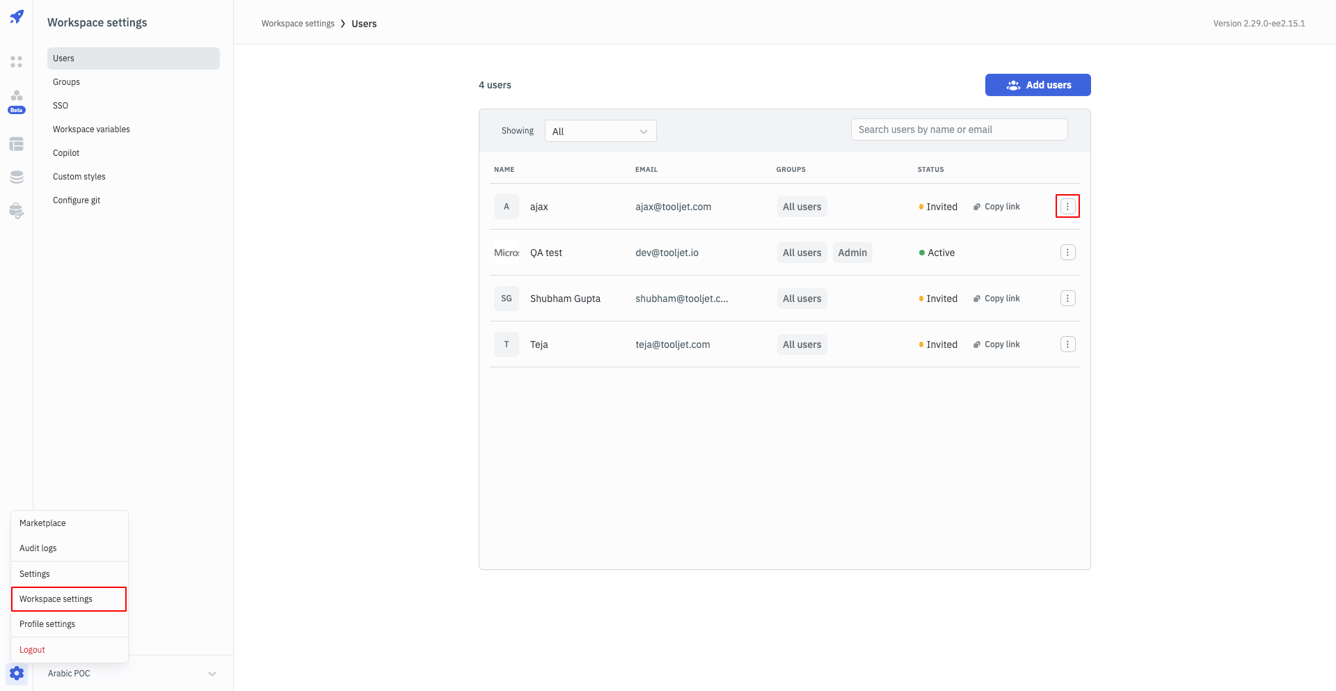Click Logout in the popup menu
The height and width of the screenshot is (691, 1336).
[32, 650]
